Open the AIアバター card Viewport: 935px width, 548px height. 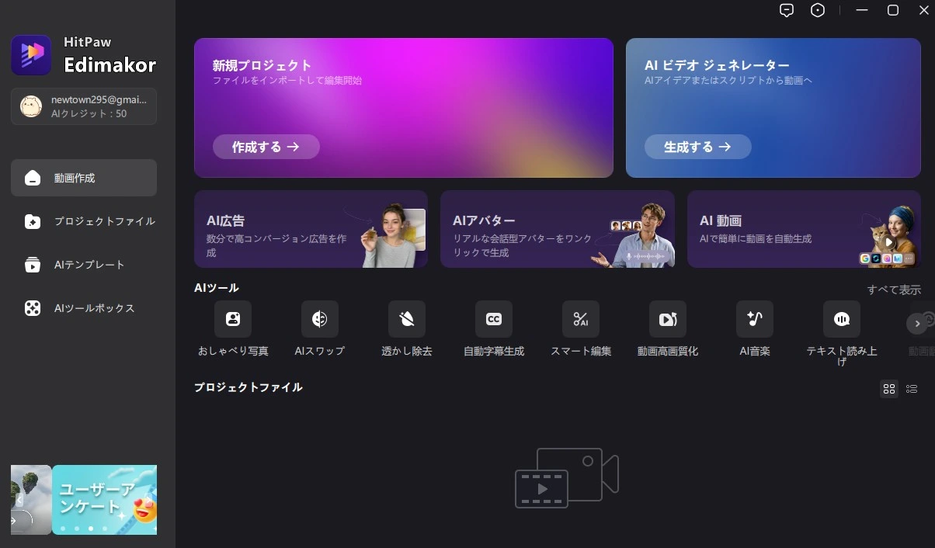click(x=558, y=229)
